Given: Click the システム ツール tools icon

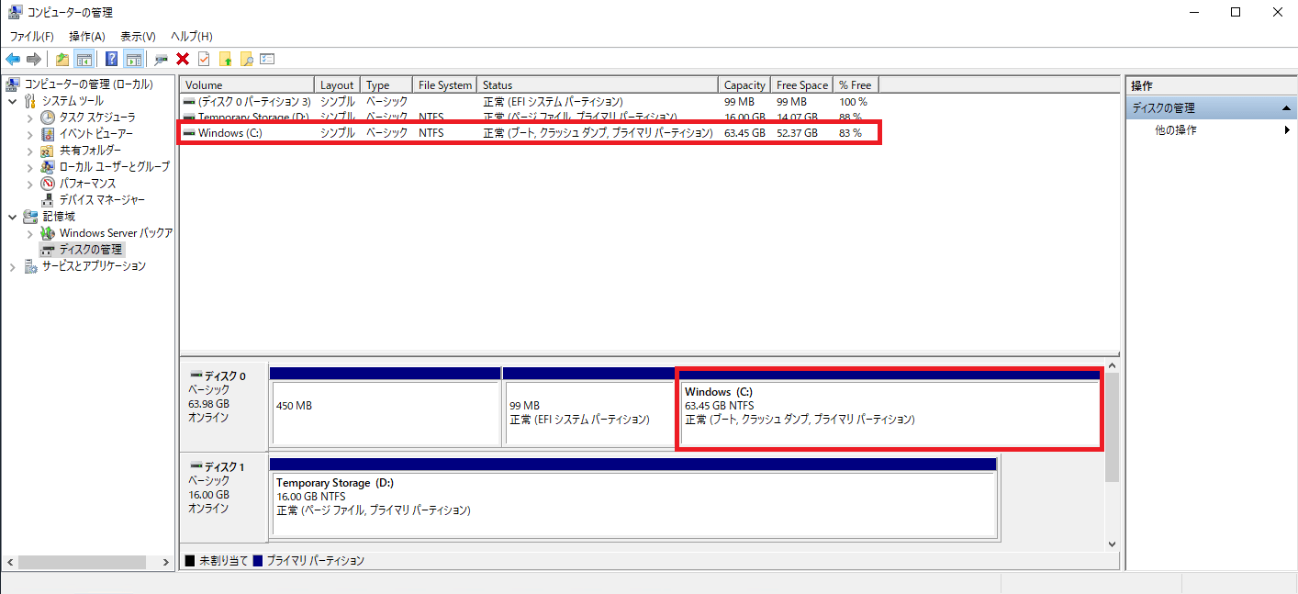Looking at the screenshot, I should click(30, 100).
